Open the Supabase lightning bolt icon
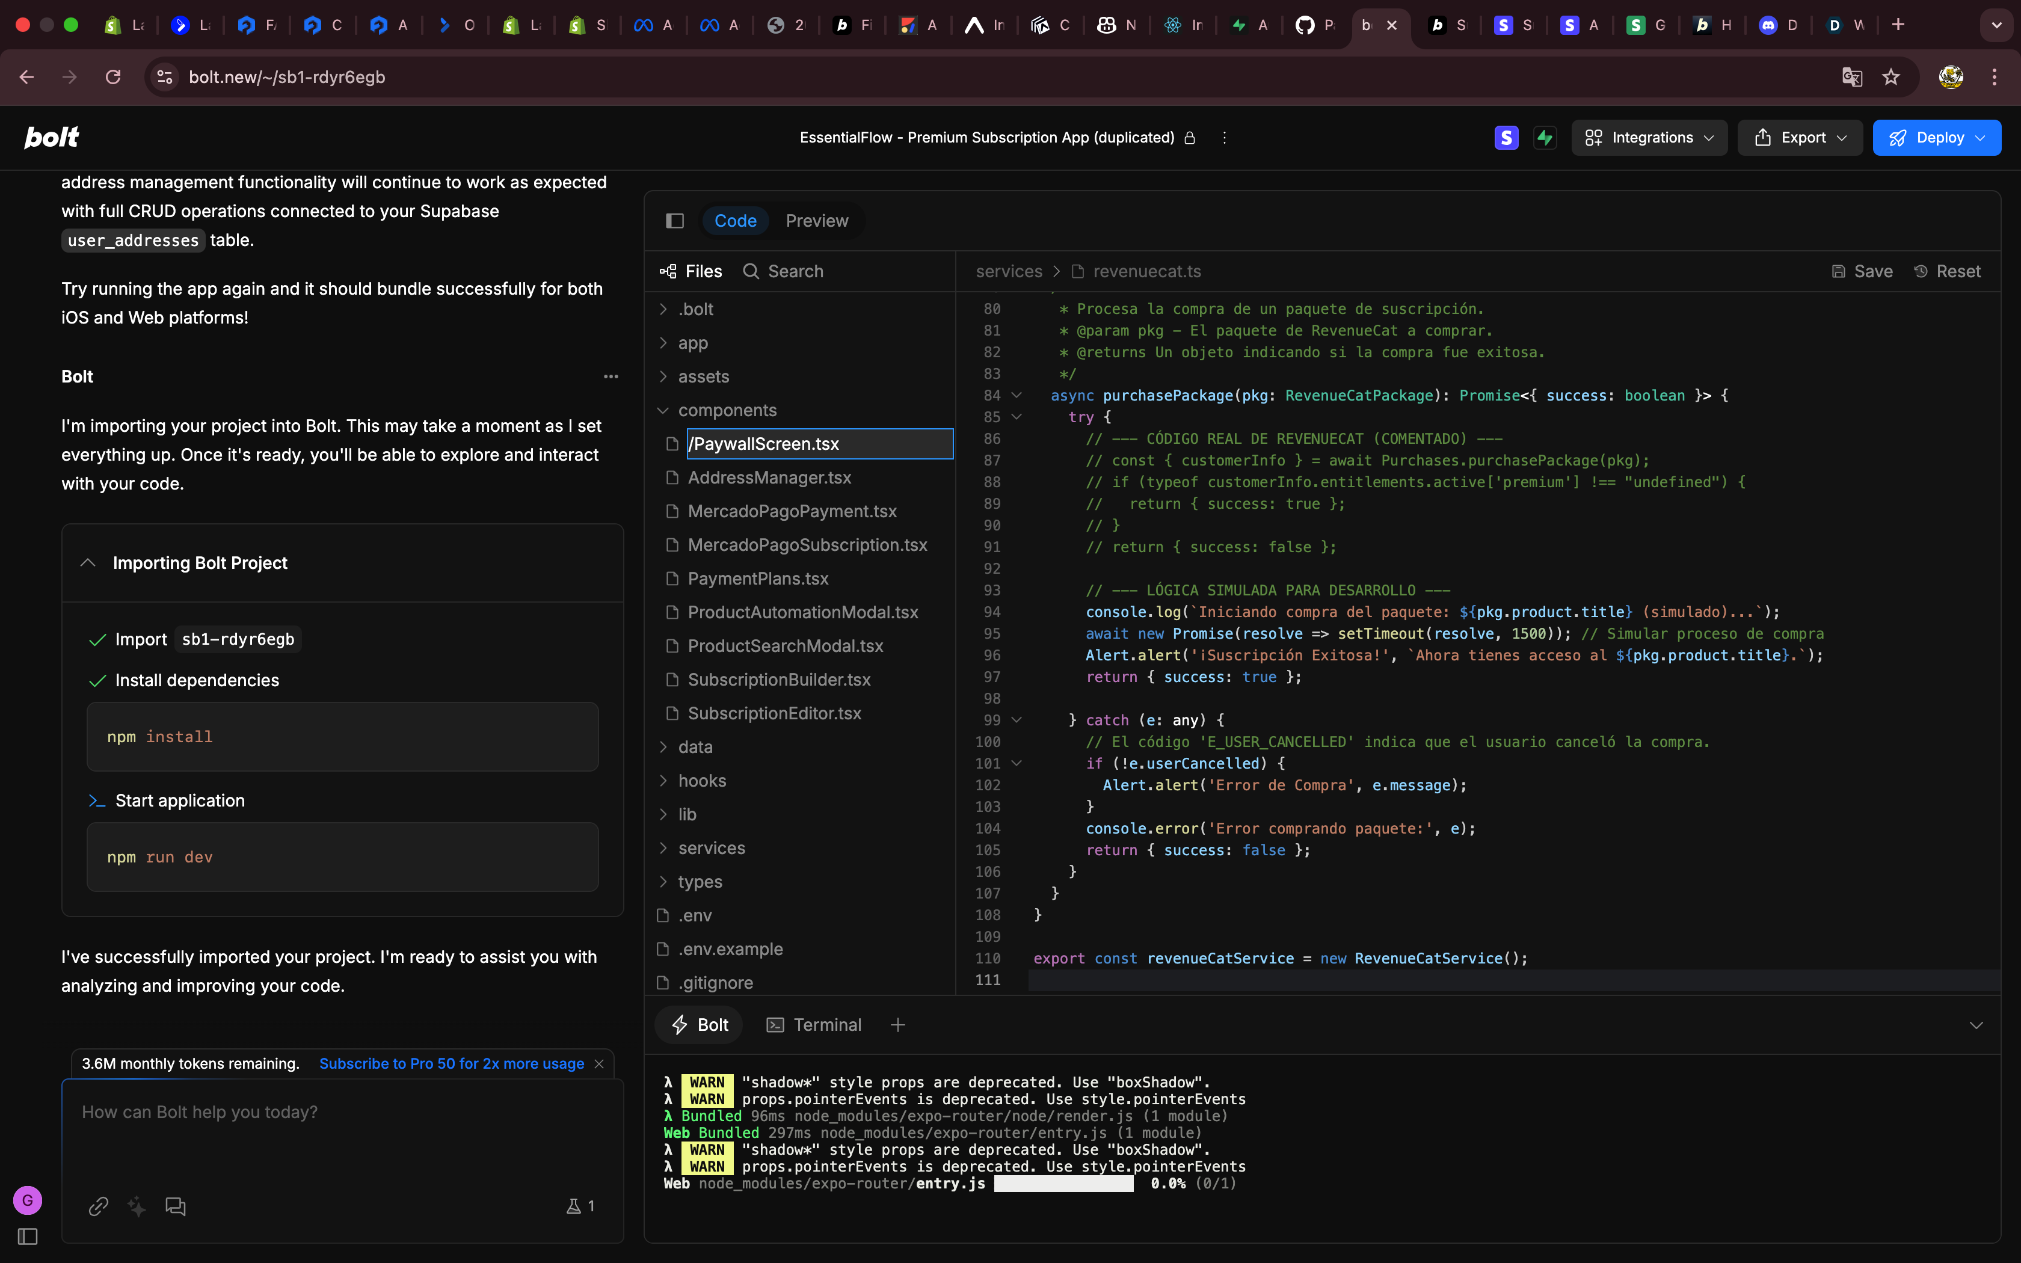Image resolution: width=2021 pixels, height=1263 pixels. (1545, 138)
